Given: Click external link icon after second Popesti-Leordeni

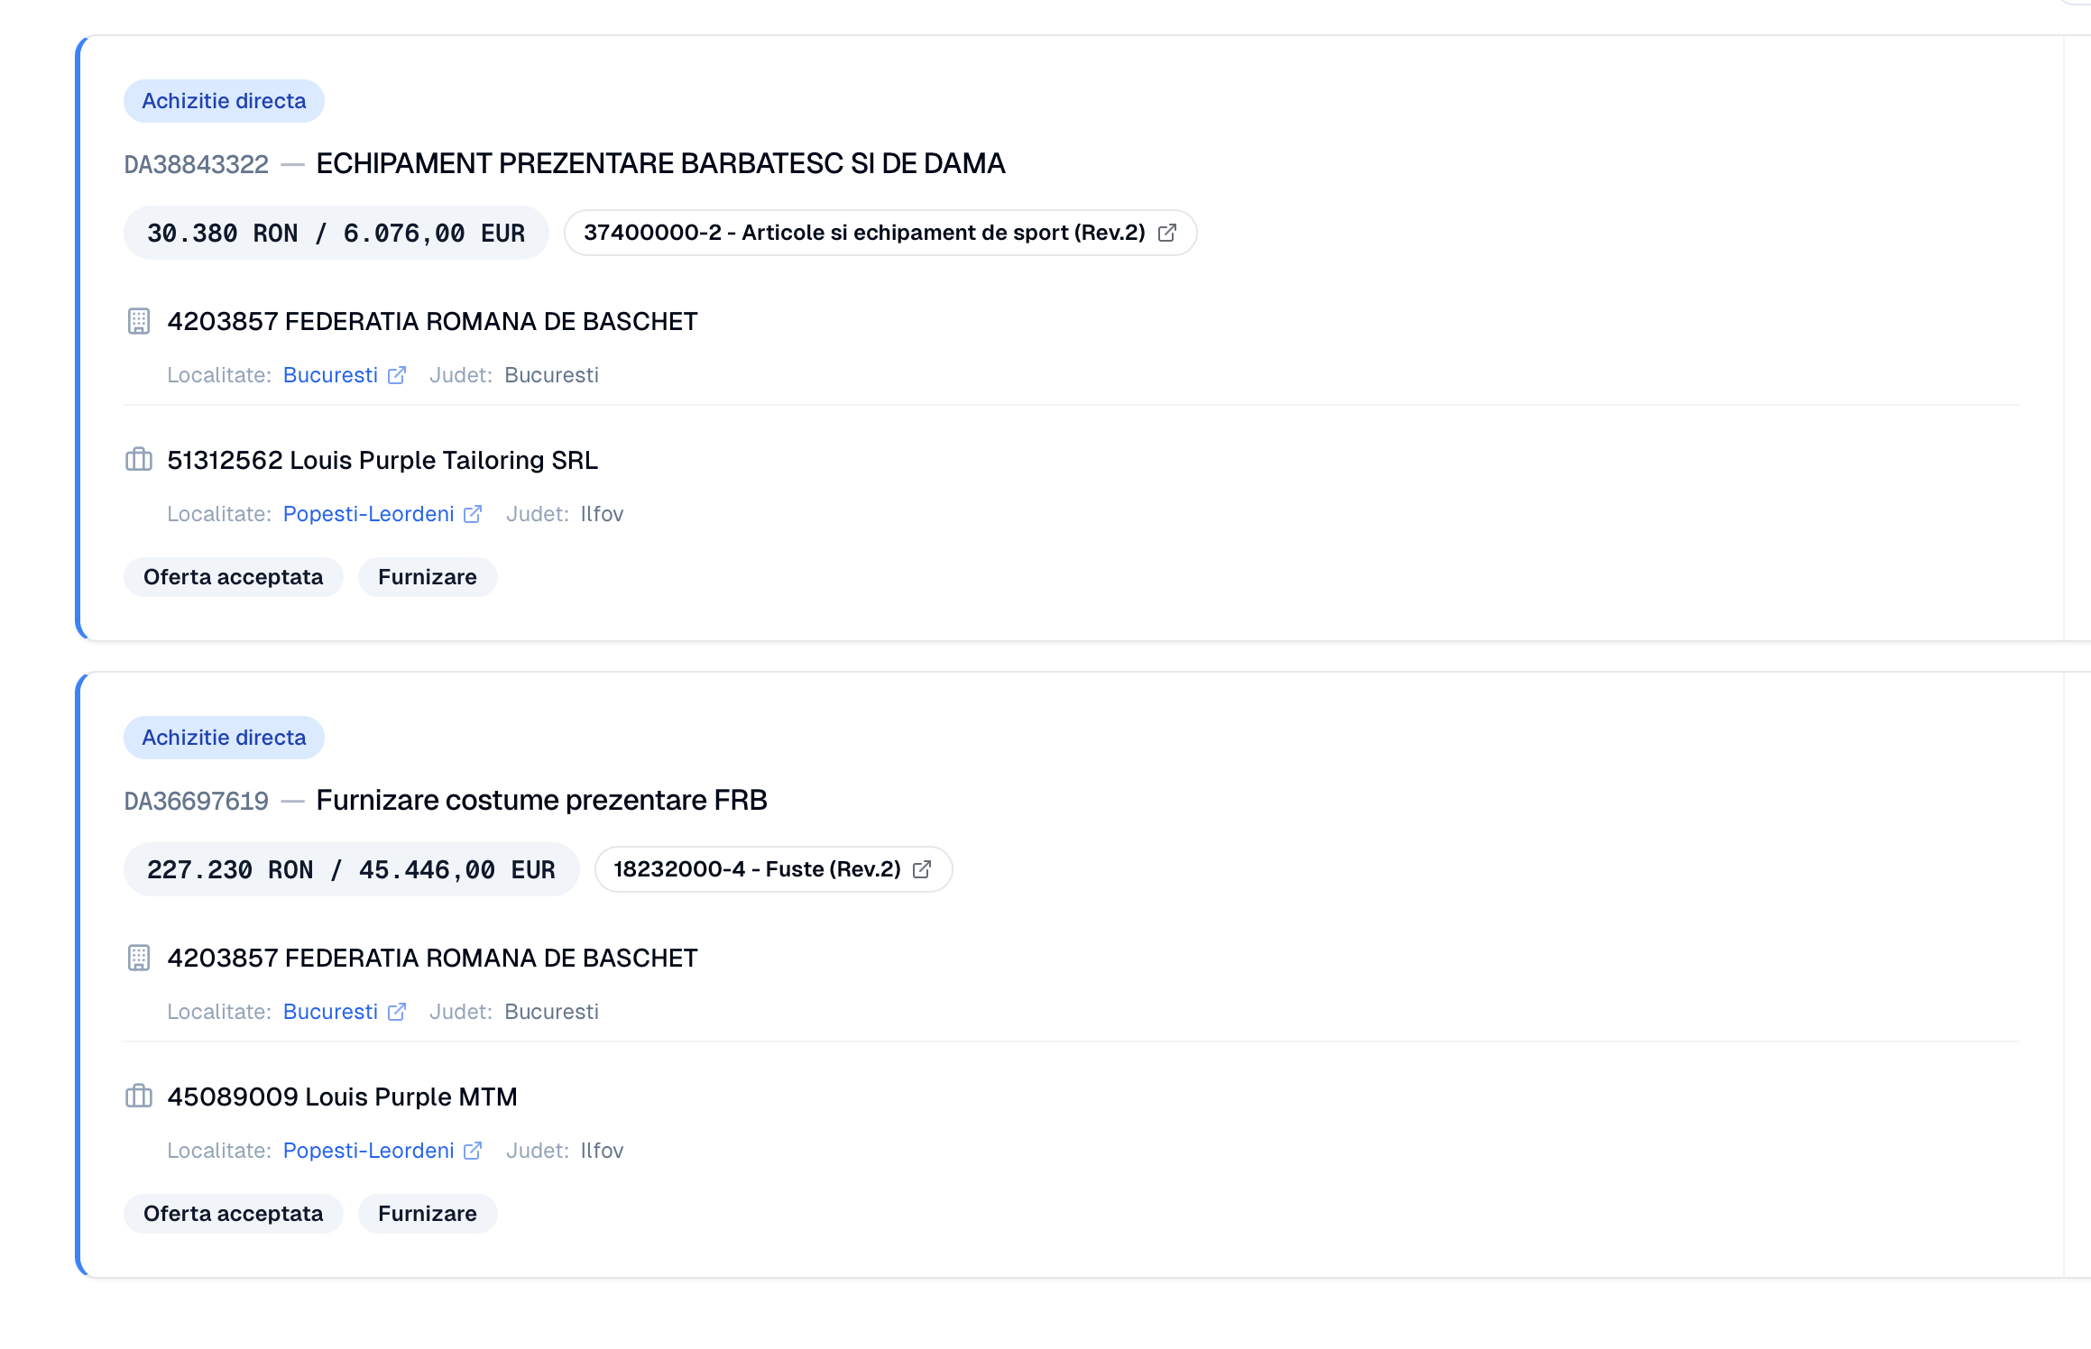Looking at the screenshot, I should 473,1151.
